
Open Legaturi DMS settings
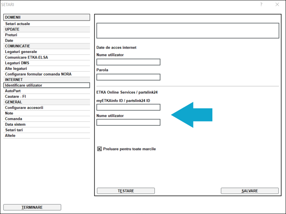click(17, 63)
